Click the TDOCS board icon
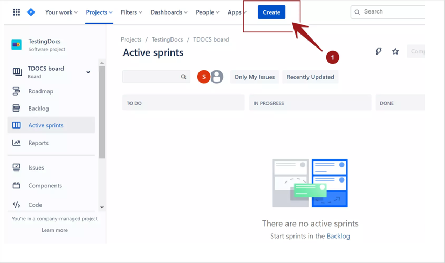Screen dimensions: 445x263 pyautogui.click(x=17, y=72)
